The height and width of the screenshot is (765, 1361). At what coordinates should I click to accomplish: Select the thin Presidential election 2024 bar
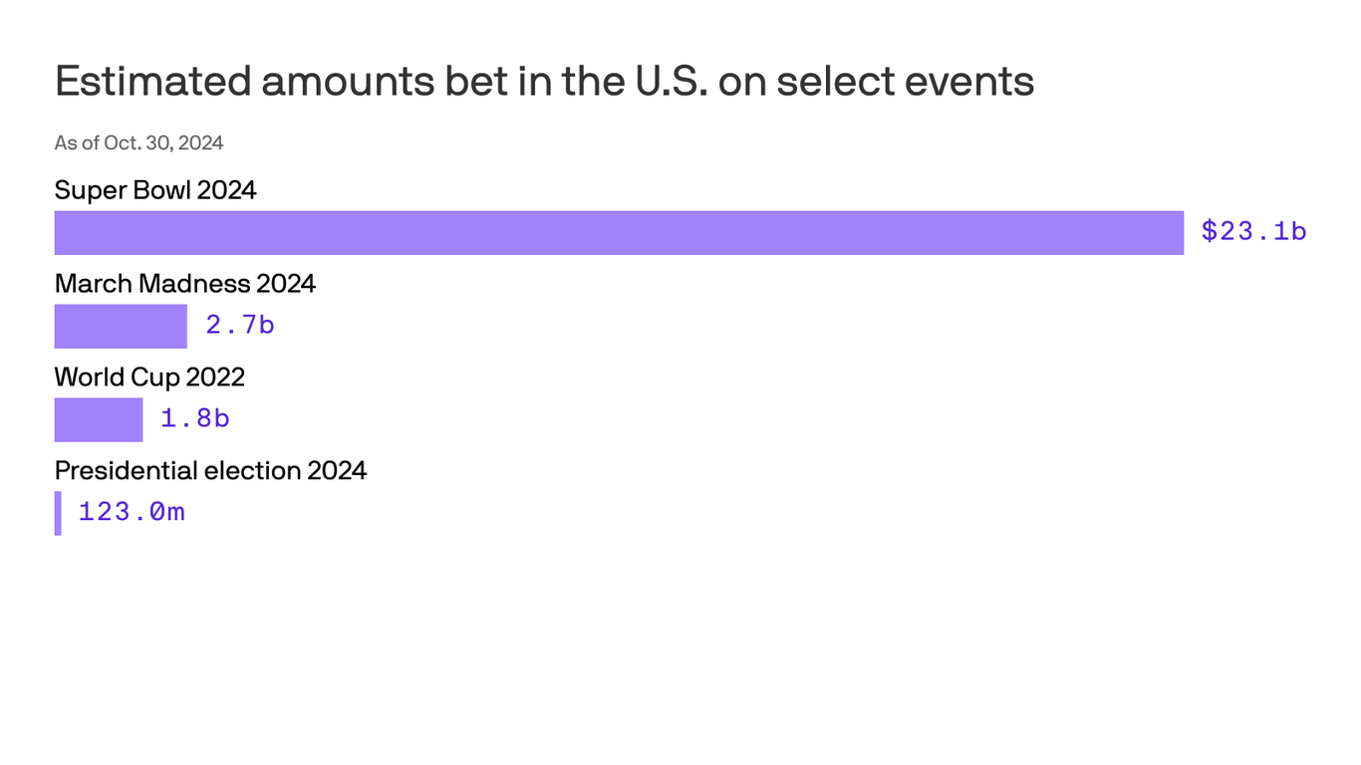coord(58,513)
